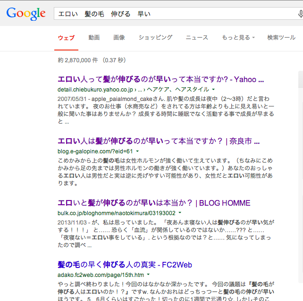The width and height of the screenshot is (303, 301).
Task: Open the ニュース tab
Action: (197, 38)
